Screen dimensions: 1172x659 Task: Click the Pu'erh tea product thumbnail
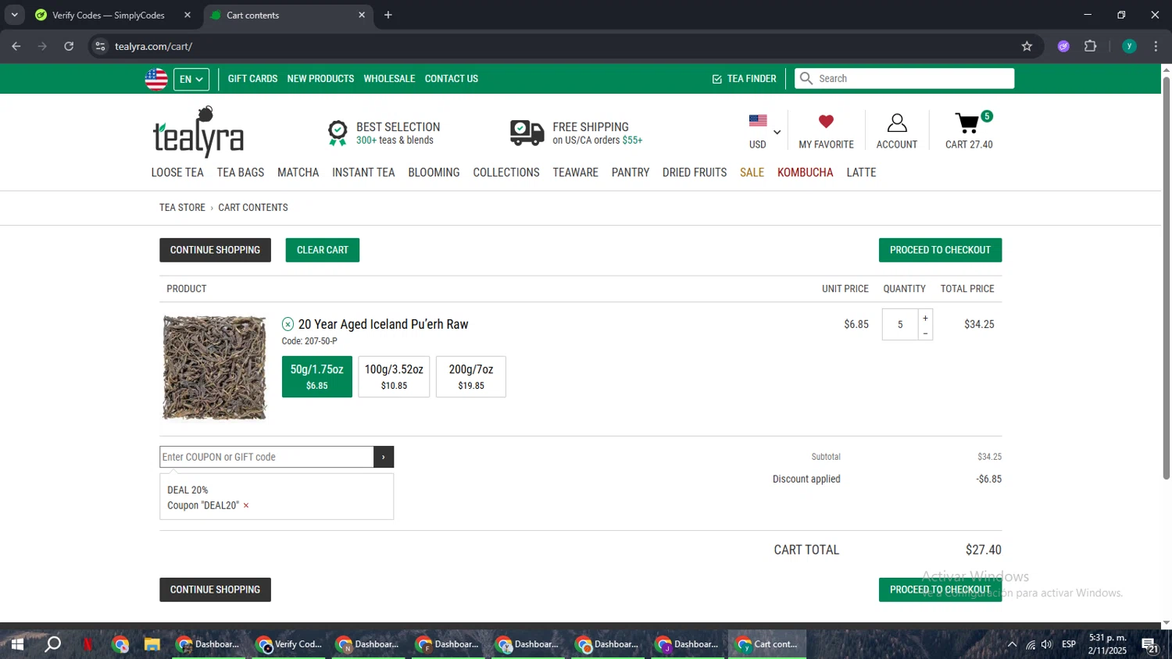[x=214, y=367]
